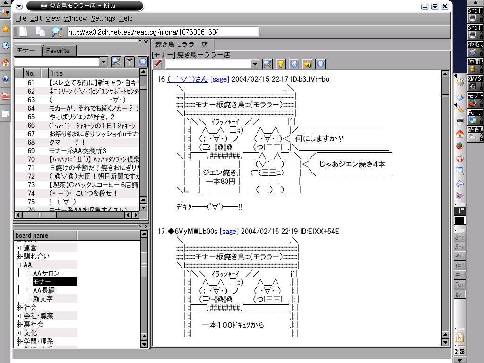Click the sage link in post 17
Screen dimensions: 484x363
tap(229, 232)
